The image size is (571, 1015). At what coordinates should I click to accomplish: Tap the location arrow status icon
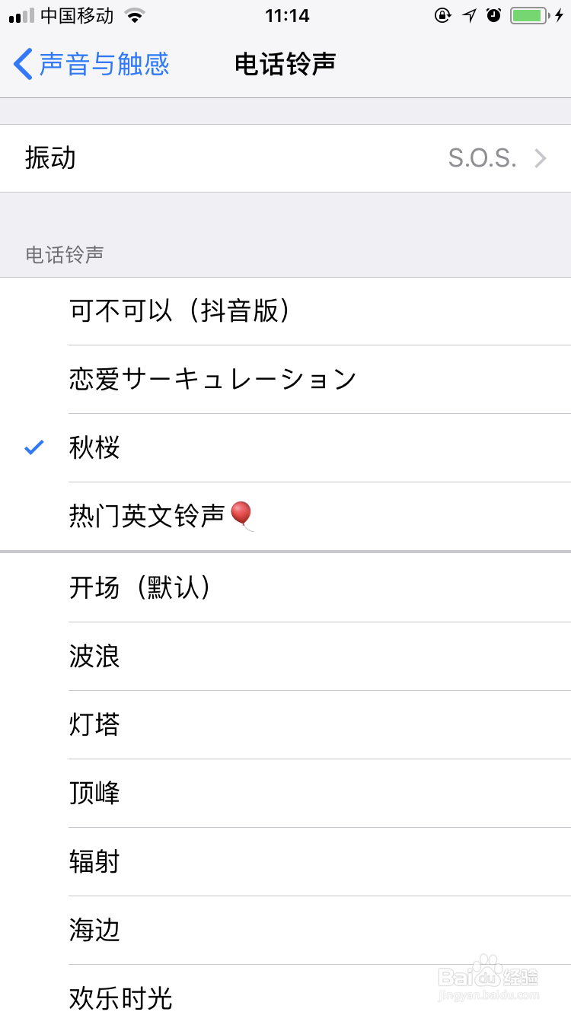coord(468,14)
